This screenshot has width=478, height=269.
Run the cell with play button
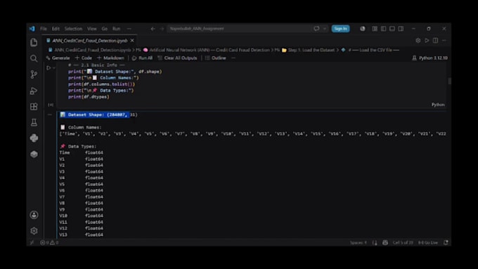point(49,68)
